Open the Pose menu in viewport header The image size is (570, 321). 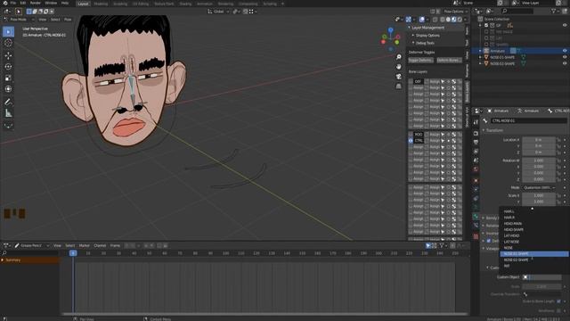(x=68, y=20)
